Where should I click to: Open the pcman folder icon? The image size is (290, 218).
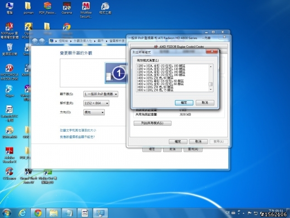[x=28, y=8]
